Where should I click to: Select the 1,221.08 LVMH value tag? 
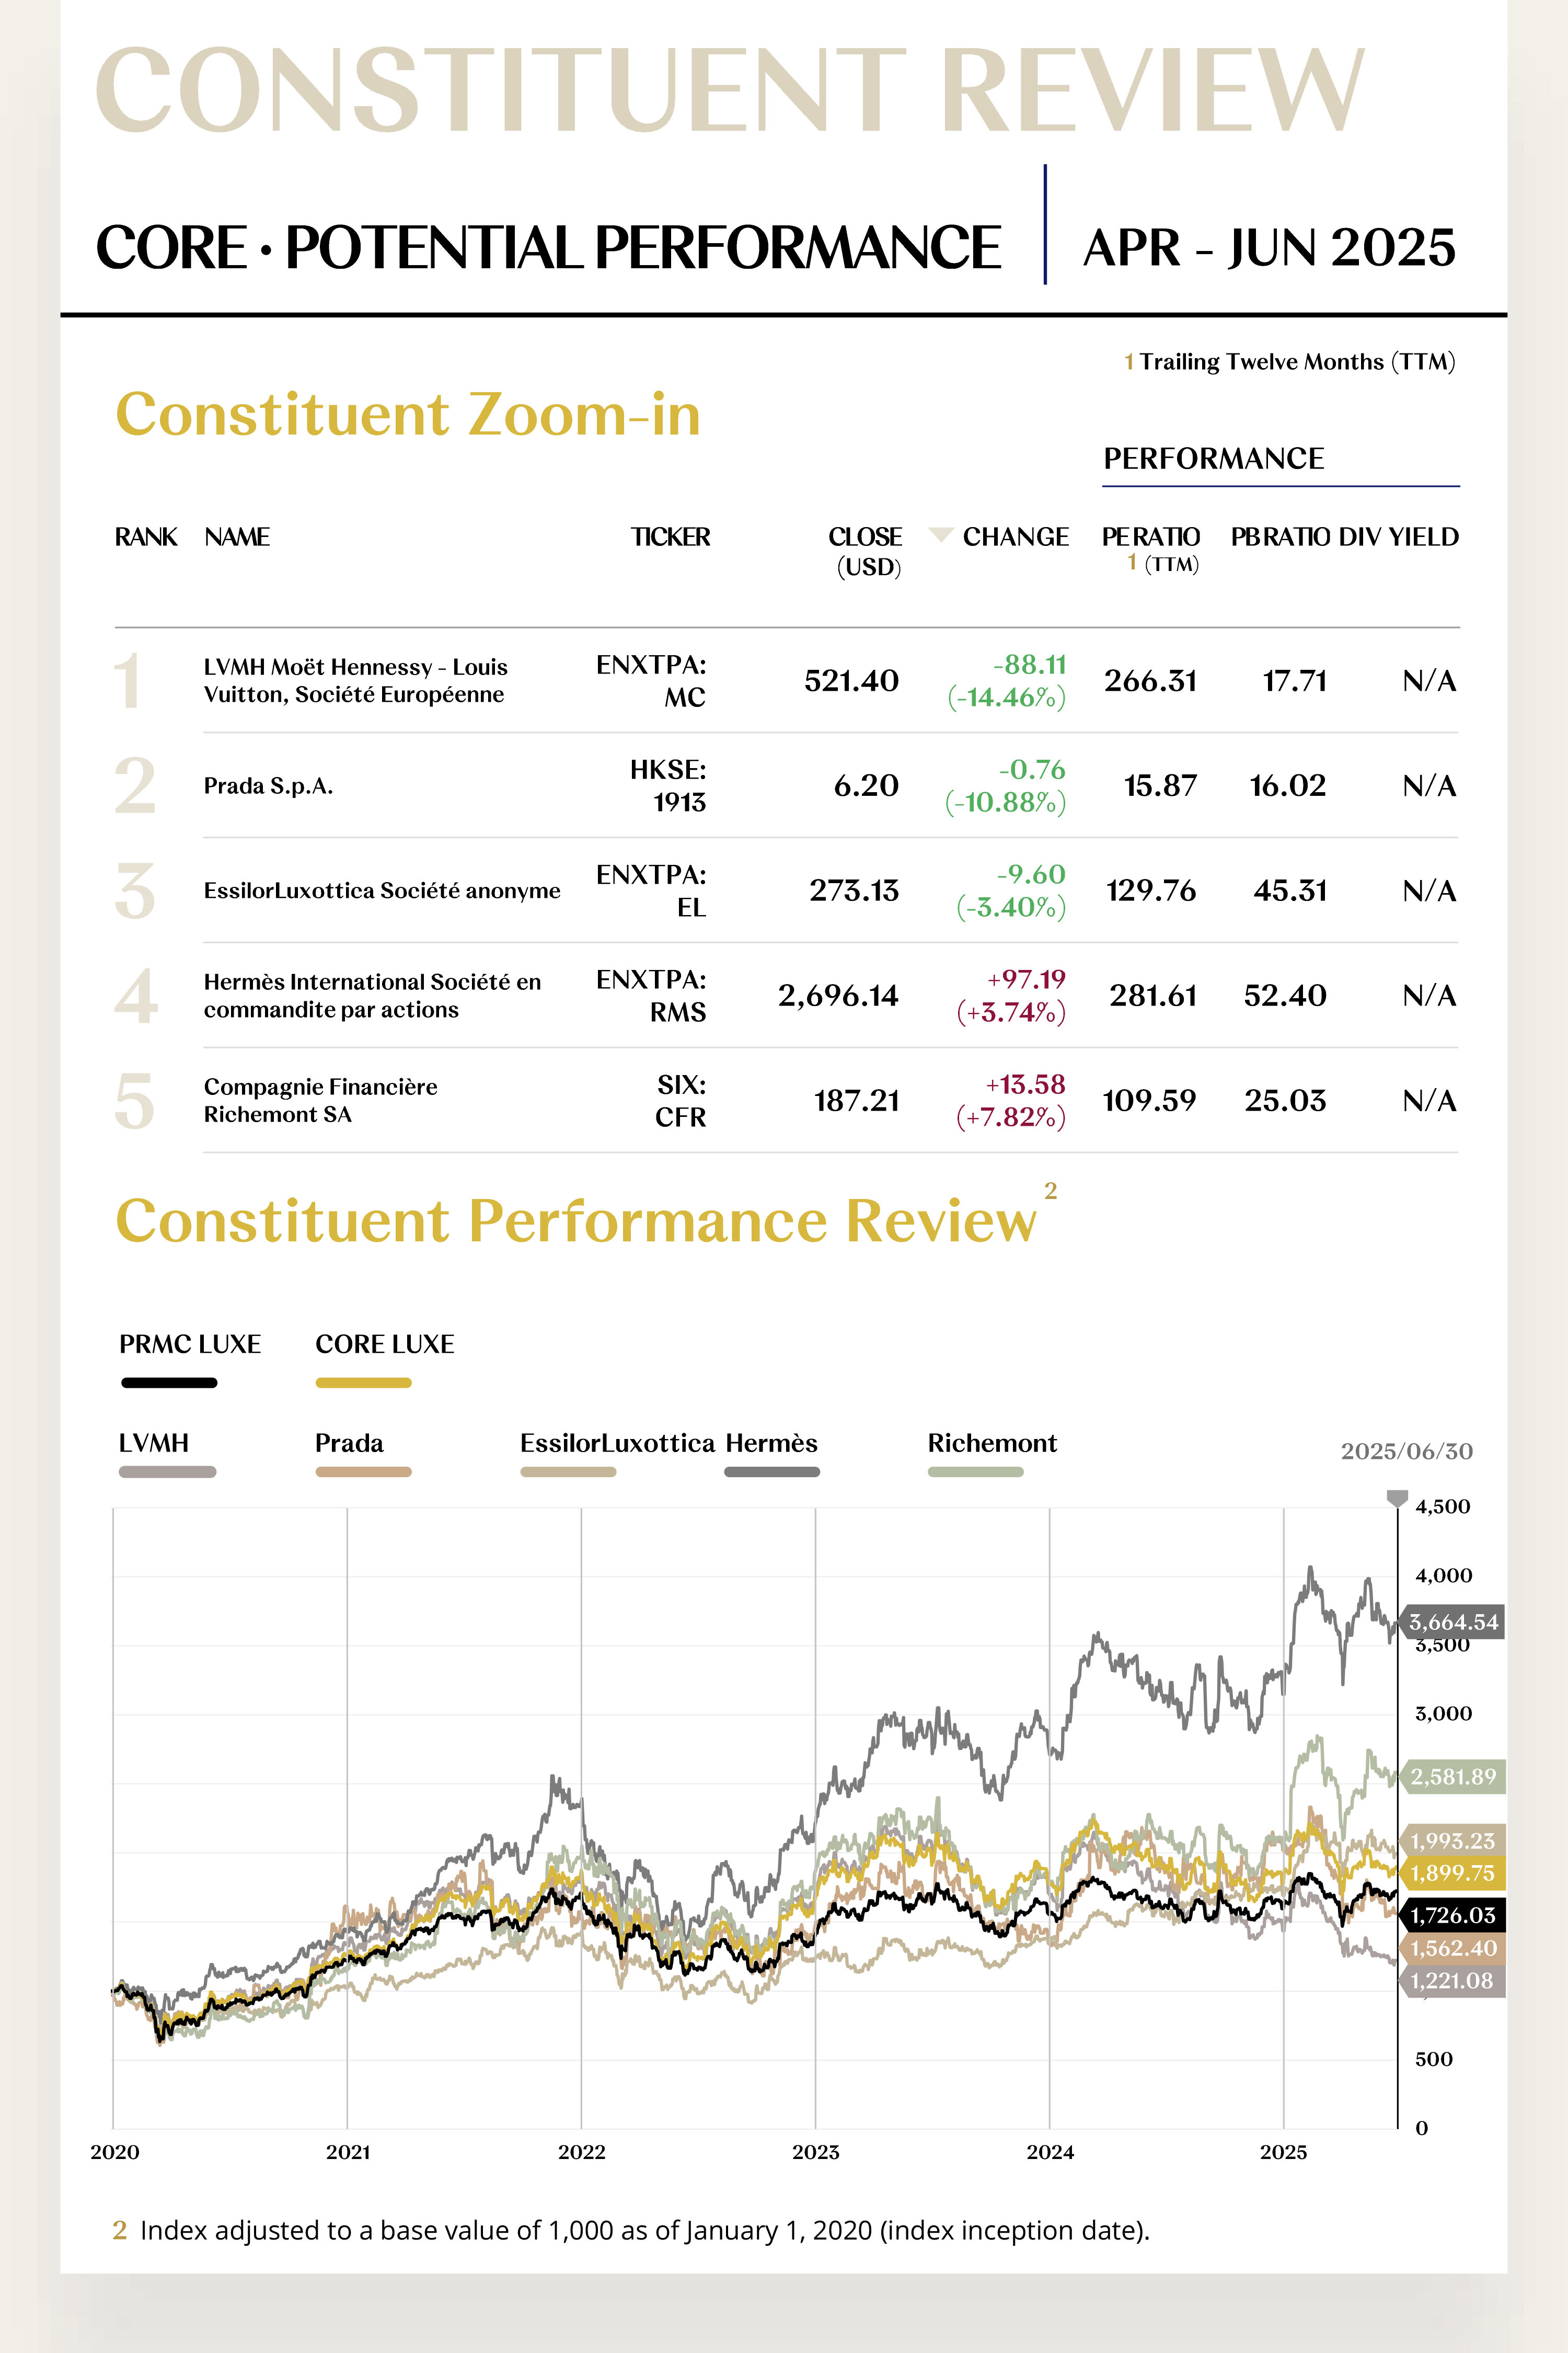click(x=1453, y=1981)
